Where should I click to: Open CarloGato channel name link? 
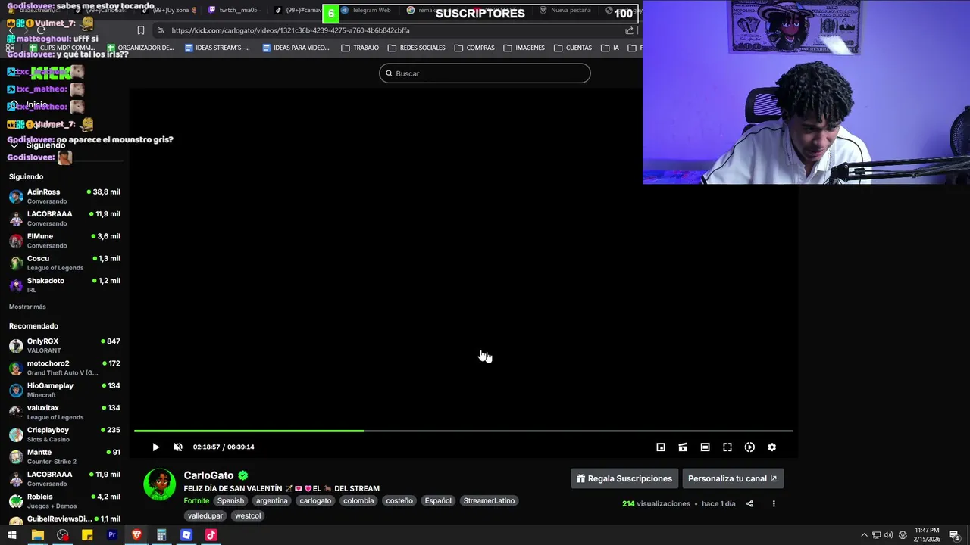208,475
